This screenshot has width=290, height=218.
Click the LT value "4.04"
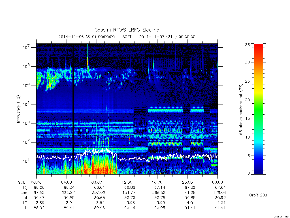[x=221, y=203]
